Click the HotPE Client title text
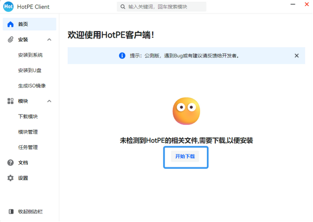313x222 pixels. click(33, 7)
